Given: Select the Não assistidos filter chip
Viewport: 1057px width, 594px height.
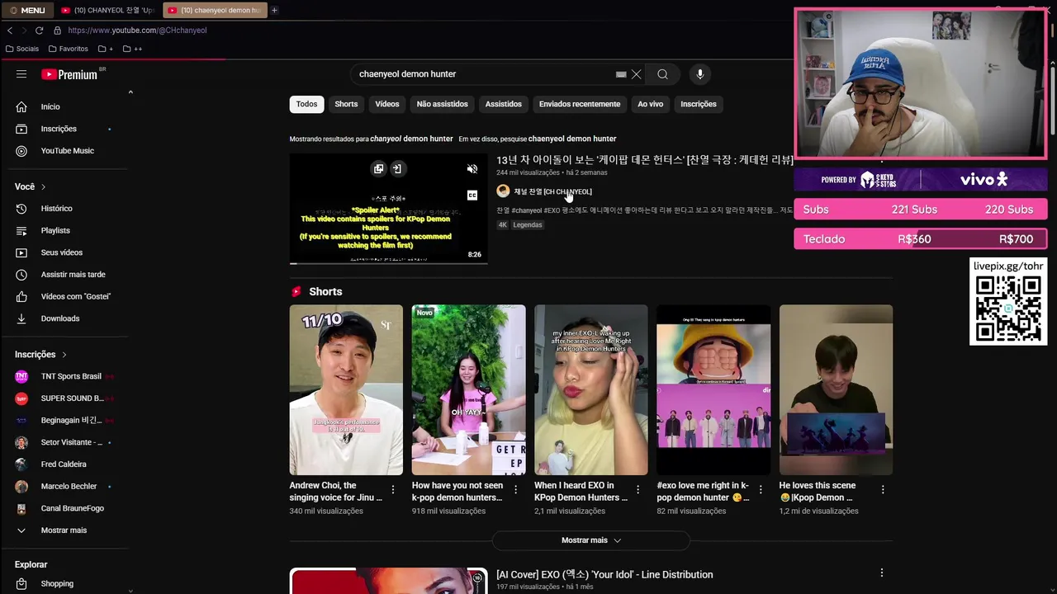Looking at the screenshot, I should (442, 104).
